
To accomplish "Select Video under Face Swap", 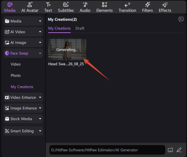I will coord(16,64).
